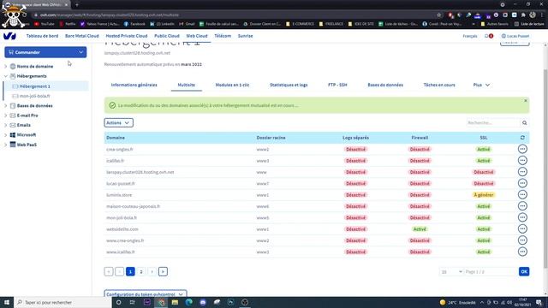Click the Français language selector

(x=470, y=36)
